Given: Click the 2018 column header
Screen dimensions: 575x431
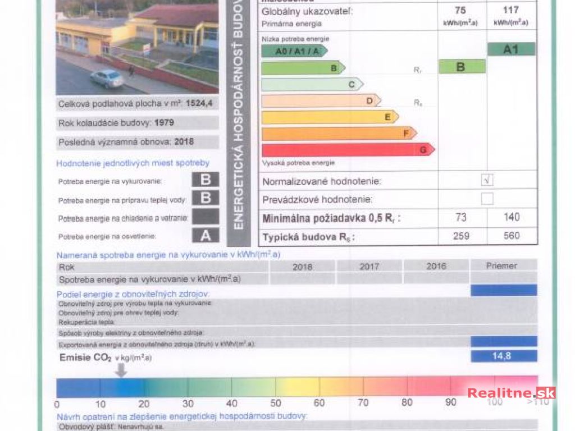Looking at the screenshot, I should (x=303, y=267).
